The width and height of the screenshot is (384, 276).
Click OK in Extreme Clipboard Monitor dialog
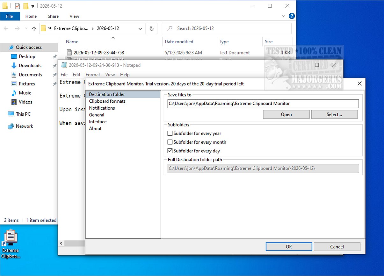tap(289, 247)
